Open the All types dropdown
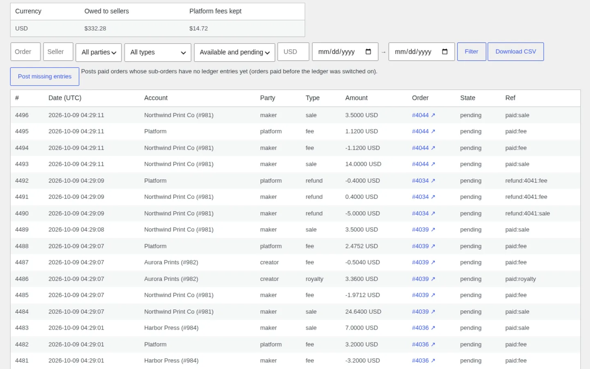 pos(158,52)
